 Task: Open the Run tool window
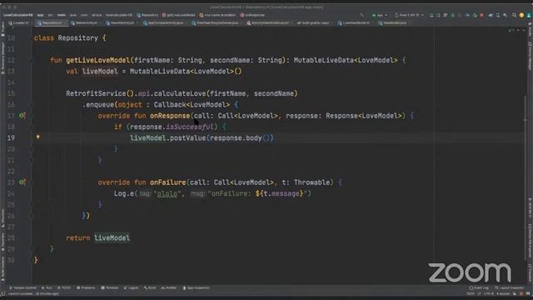click(x=47, y=287)
